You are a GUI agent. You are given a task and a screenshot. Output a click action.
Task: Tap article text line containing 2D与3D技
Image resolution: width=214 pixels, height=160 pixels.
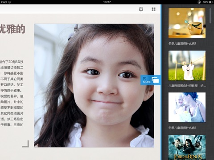12,62
